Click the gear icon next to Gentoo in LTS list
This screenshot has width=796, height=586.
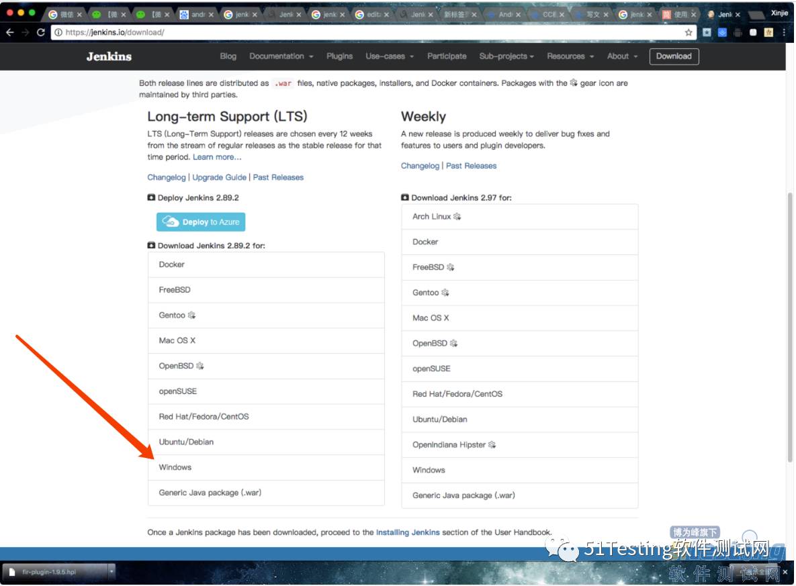pyautogui.click(x=191, y=315)
